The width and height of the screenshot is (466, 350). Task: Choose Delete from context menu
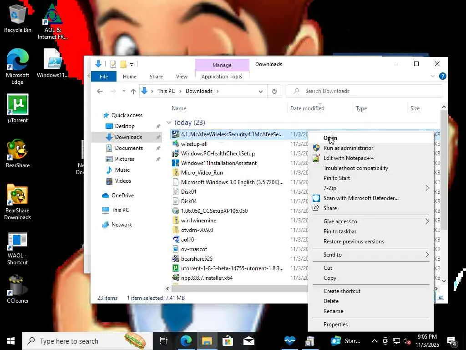point(370,301)
